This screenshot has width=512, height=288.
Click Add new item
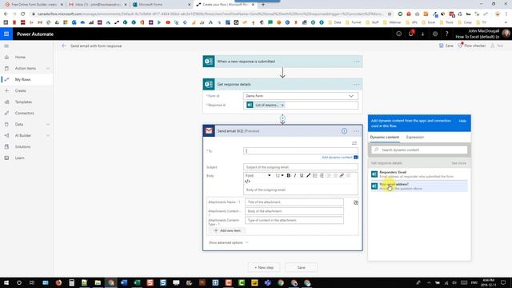pyautogui.click(x=227, y=230)
